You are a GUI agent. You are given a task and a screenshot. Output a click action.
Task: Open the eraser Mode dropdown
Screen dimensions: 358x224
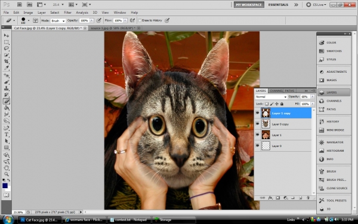pos(58,20)
